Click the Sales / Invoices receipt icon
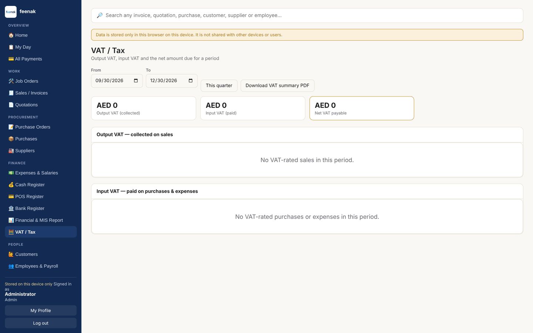This screenshot has height=333, width=533. click(11, 93)
